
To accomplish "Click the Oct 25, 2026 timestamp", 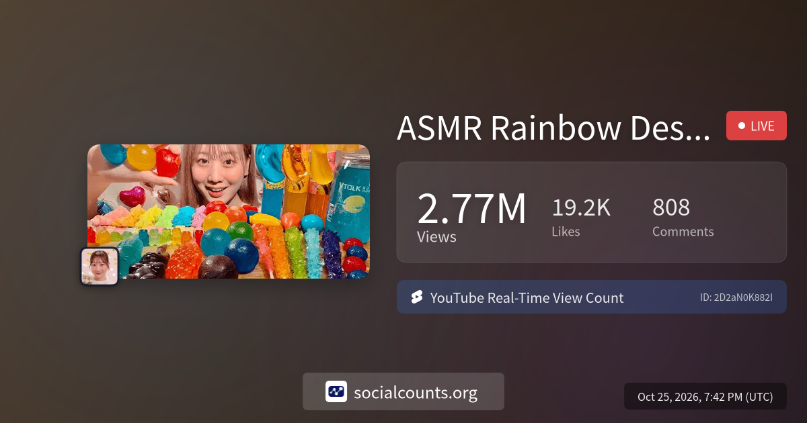I will pyautogui.click(x=705, y=397).
